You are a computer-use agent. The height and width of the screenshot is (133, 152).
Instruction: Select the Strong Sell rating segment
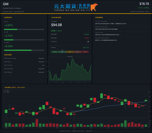tap(85, 52)
